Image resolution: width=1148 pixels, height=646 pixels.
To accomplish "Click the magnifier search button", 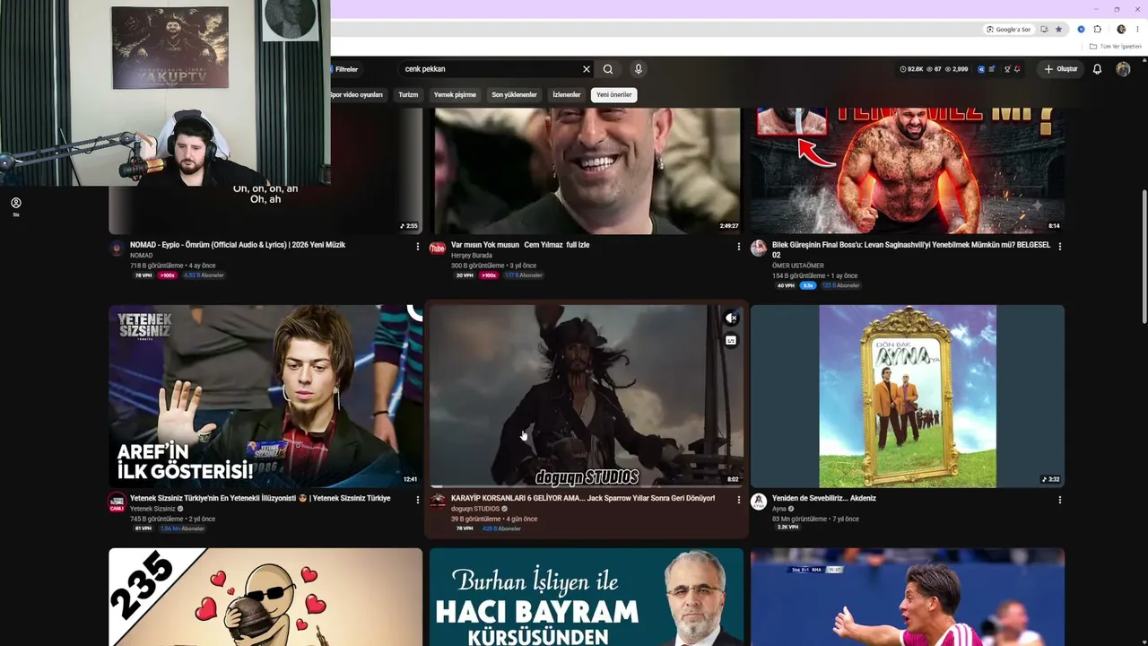I will [x=608, y=69].
